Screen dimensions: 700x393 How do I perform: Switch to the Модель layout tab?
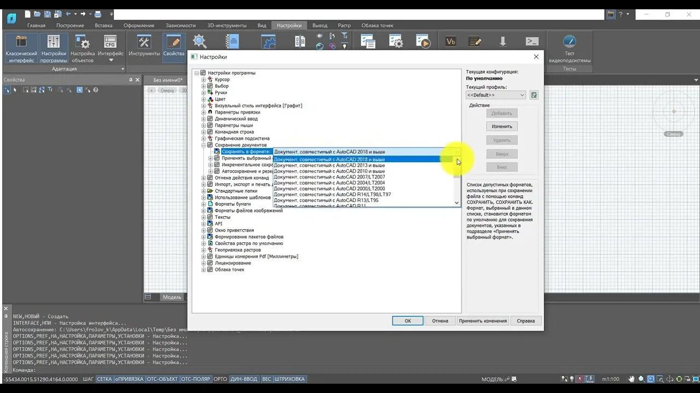point(172,297)
